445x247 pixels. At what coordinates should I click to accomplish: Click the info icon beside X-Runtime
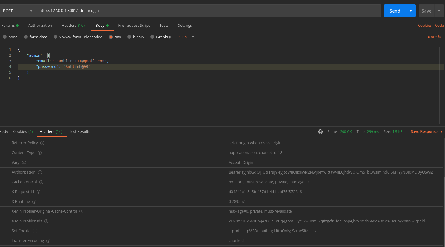point(34,201)
